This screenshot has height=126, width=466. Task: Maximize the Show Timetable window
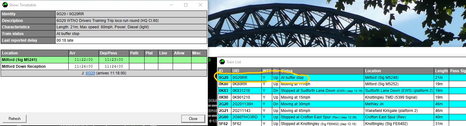coord(186,5)
